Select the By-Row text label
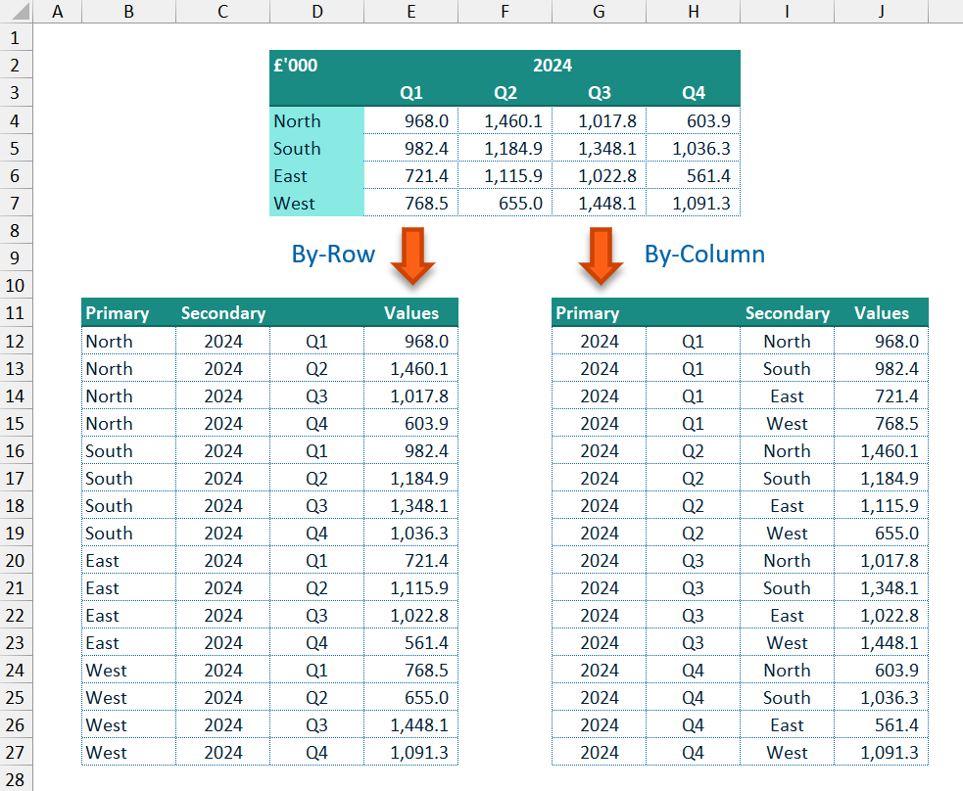 (333, 255)
